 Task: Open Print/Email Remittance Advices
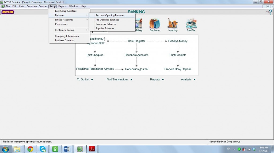pos(95,69)
